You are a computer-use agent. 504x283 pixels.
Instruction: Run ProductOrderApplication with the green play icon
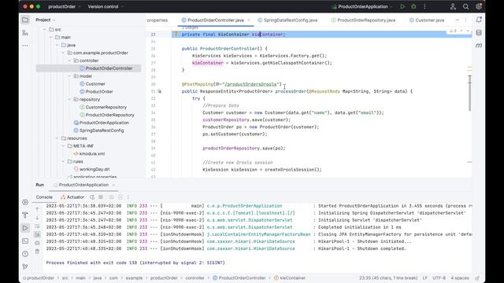[x=402, y=6]
